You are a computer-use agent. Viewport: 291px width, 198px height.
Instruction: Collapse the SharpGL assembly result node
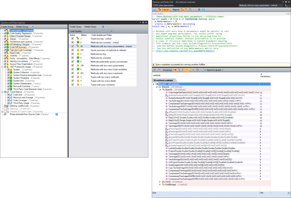(153, 84)
